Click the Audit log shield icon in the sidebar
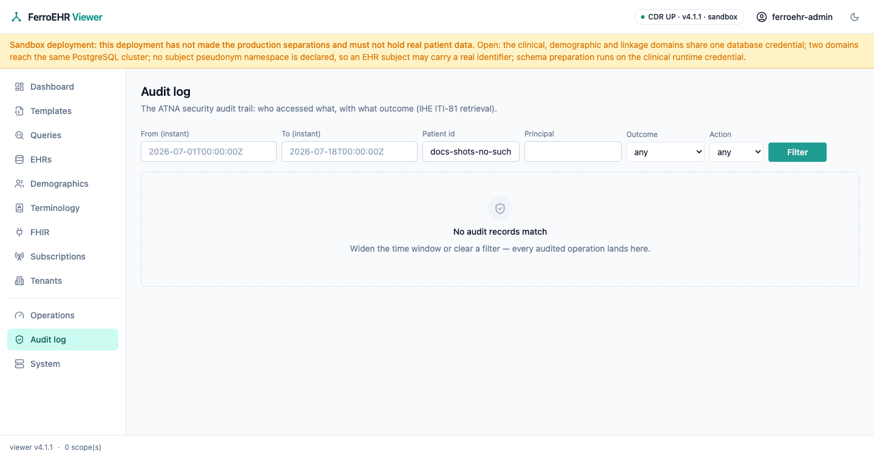Screen dimensions: 874x459 tap(19, 340)
